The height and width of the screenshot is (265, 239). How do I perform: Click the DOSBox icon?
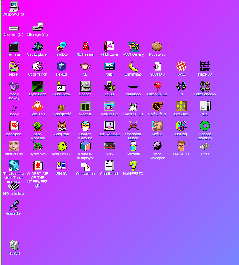[181, 106]
